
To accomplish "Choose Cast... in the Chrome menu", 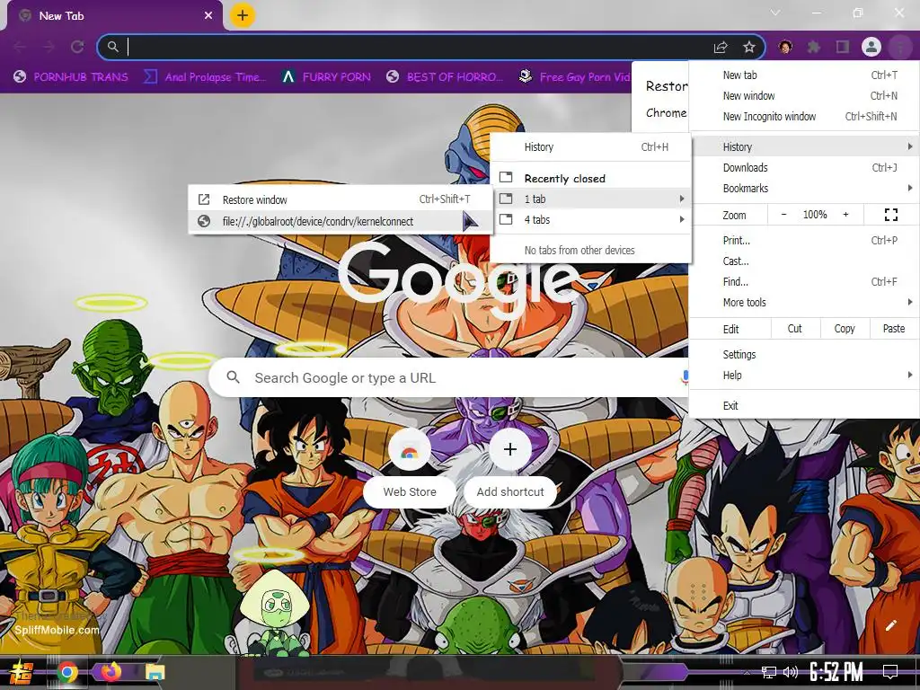I will pyautogui.click(x=804, y=261).
